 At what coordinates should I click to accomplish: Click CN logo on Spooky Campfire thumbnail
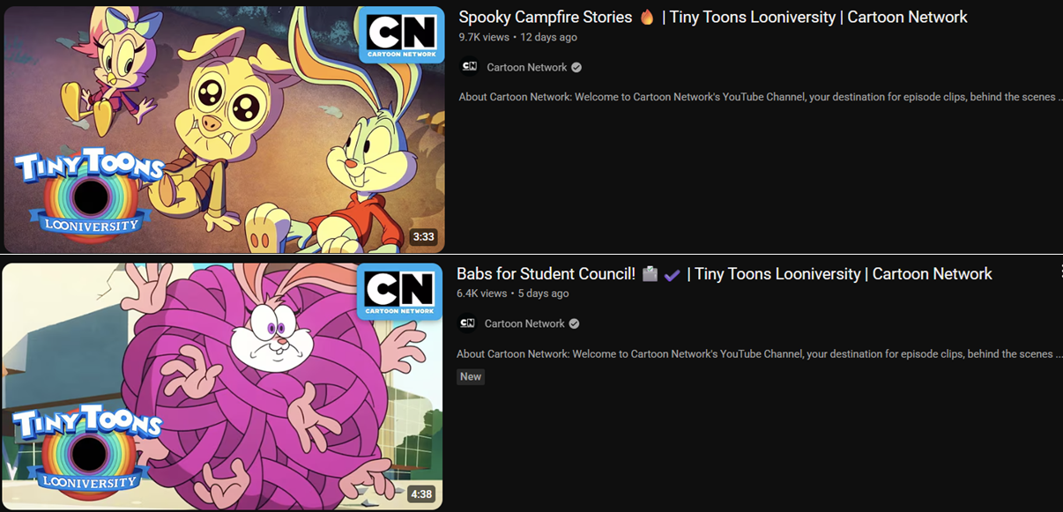(401, 34)
